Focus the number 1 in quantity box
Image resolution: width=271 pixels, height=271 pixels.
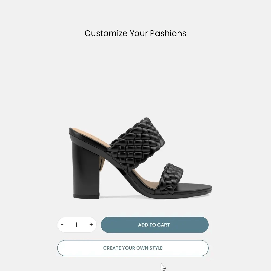tap(77, 225)
